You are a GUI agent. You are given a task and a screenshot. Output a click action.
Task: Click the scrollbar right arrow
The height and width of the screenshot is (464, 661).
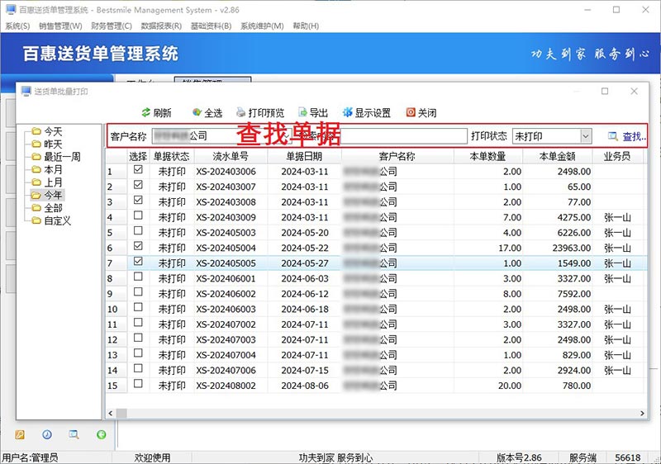[642, 413]
